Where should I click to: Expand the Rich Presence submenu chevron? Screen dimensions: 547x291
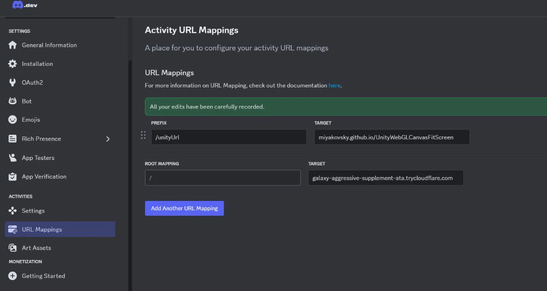pos(108,139)
